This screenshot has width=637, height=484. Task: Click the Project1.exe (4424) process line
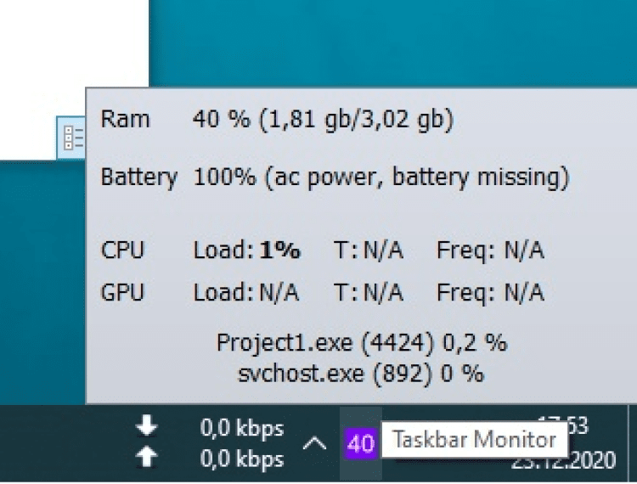click(361, 343)
